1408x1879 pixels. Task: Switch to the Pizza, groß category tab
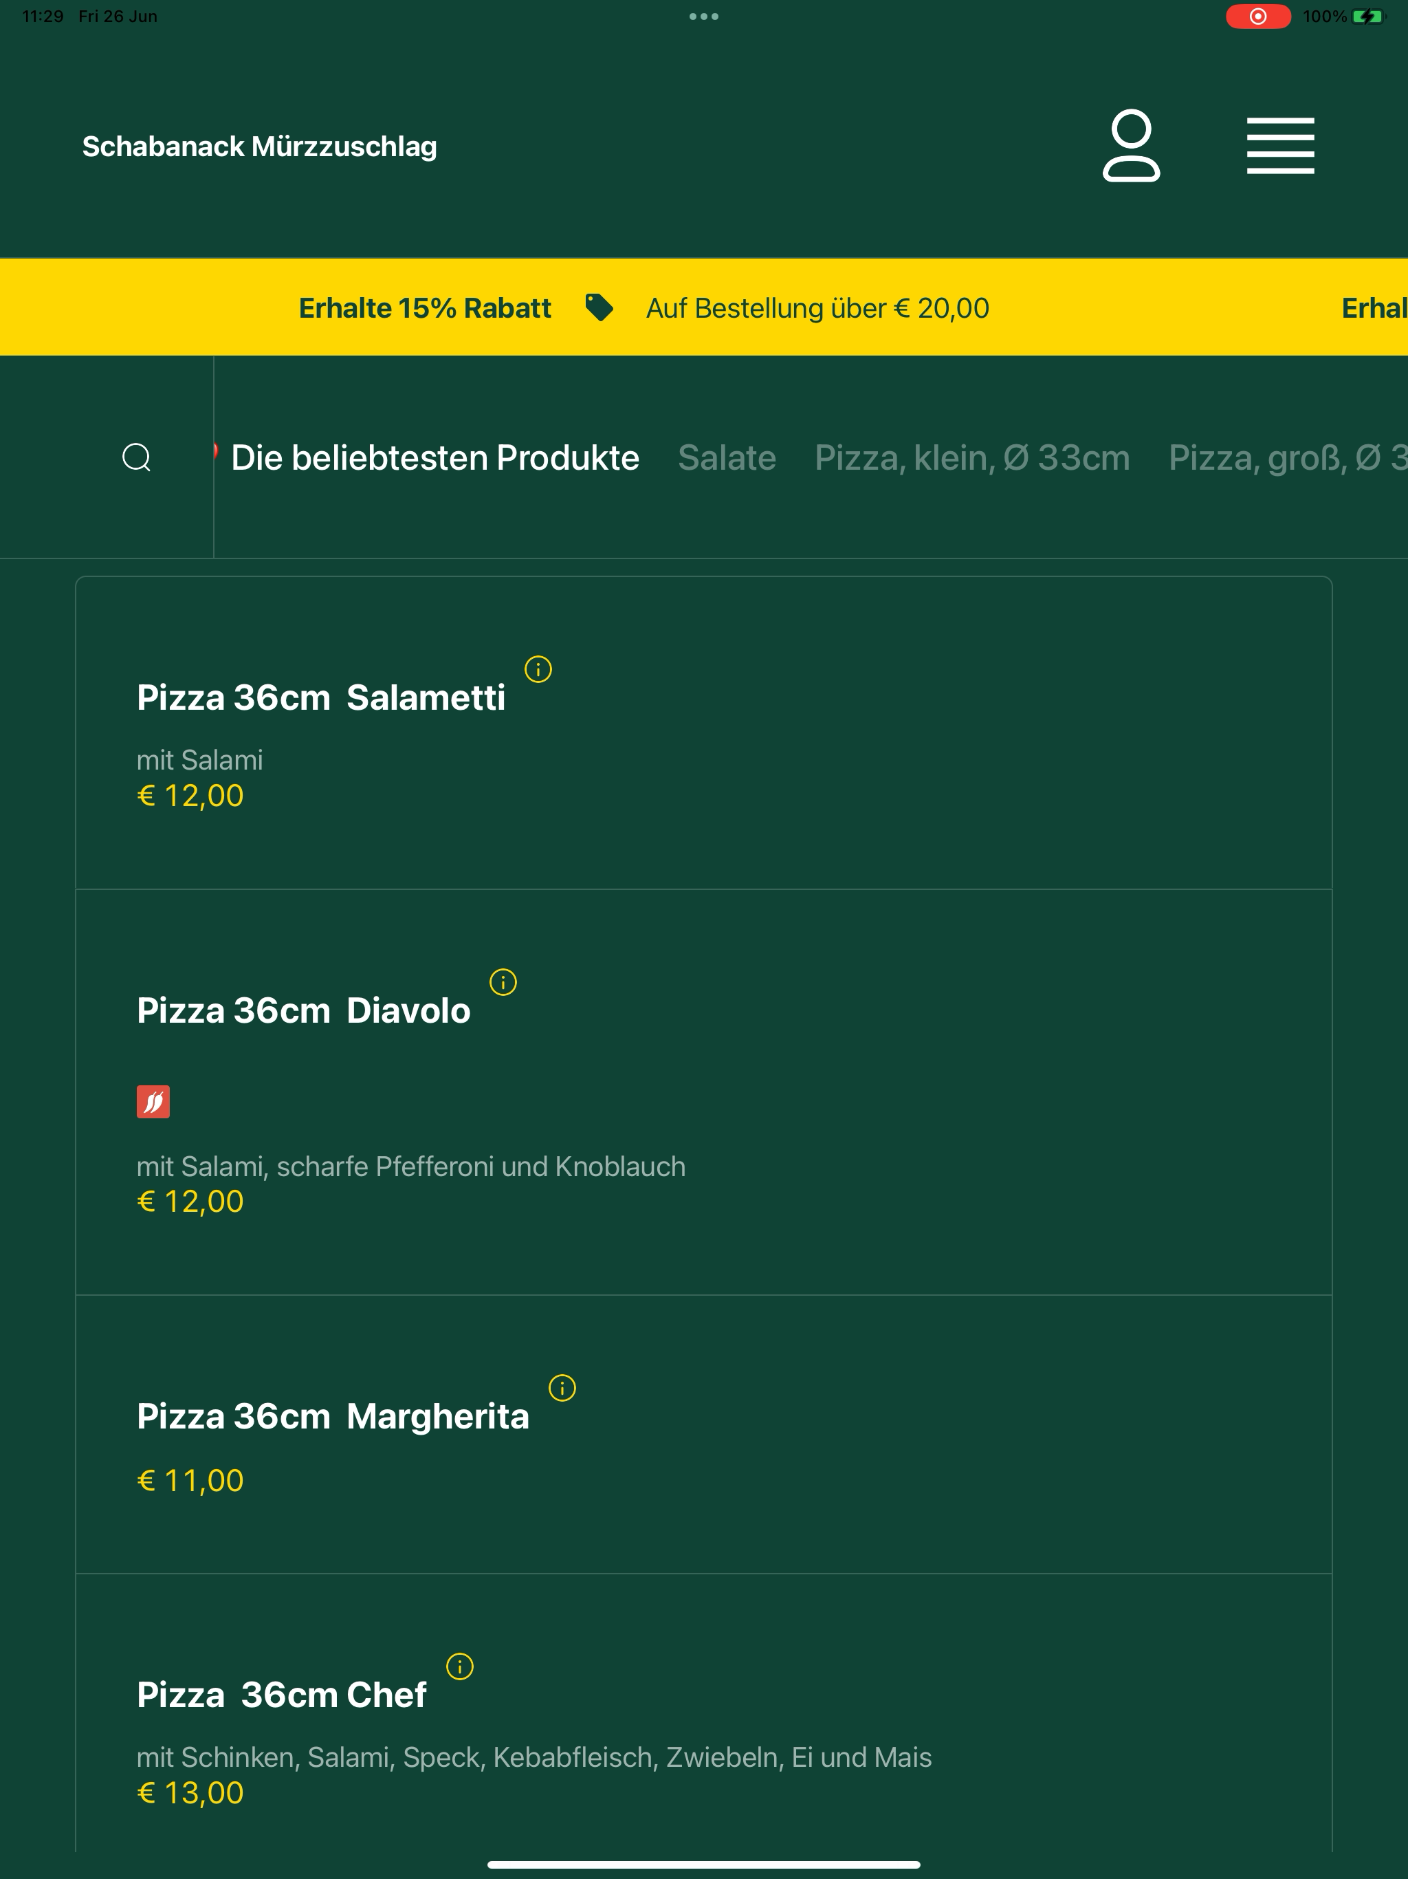1288,458
